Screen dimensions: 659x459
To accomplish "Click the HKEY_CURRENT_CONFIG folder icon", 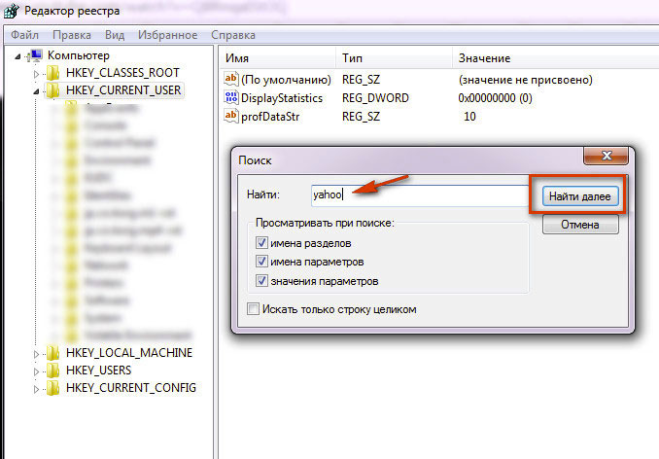I will click(53, 388).
